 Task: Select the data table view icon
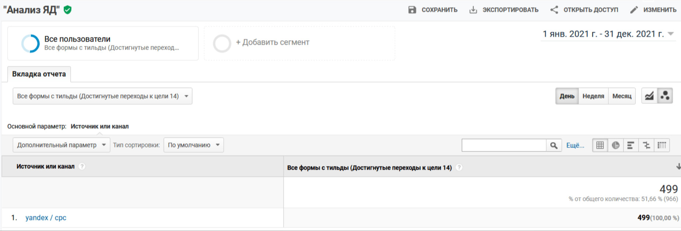coord(600,145)
